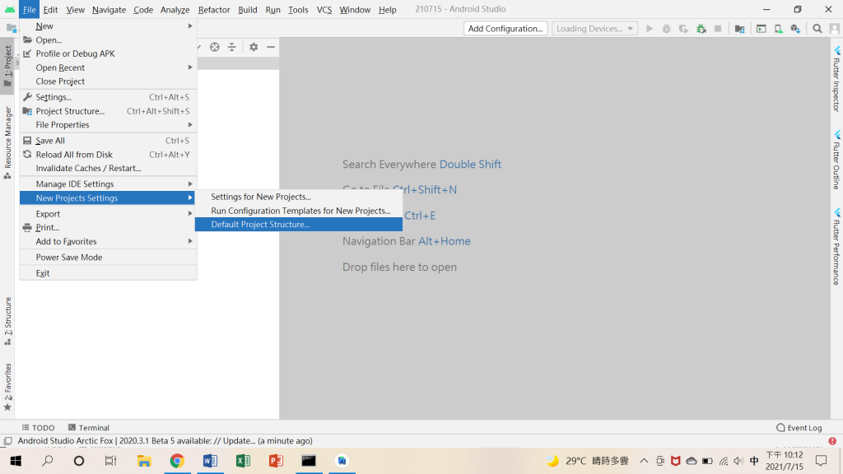Click Run with Coverage toolbar icon
This screenshot has width=843, height=474.
point(683,29)
